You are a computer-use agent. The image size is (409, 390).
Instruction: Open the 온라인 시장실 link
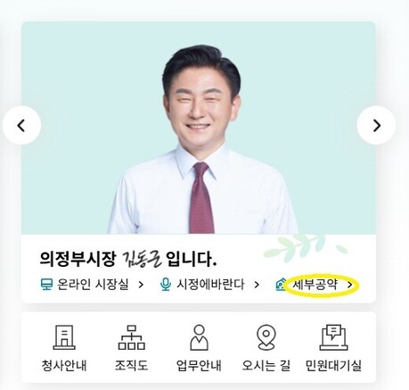93,285
